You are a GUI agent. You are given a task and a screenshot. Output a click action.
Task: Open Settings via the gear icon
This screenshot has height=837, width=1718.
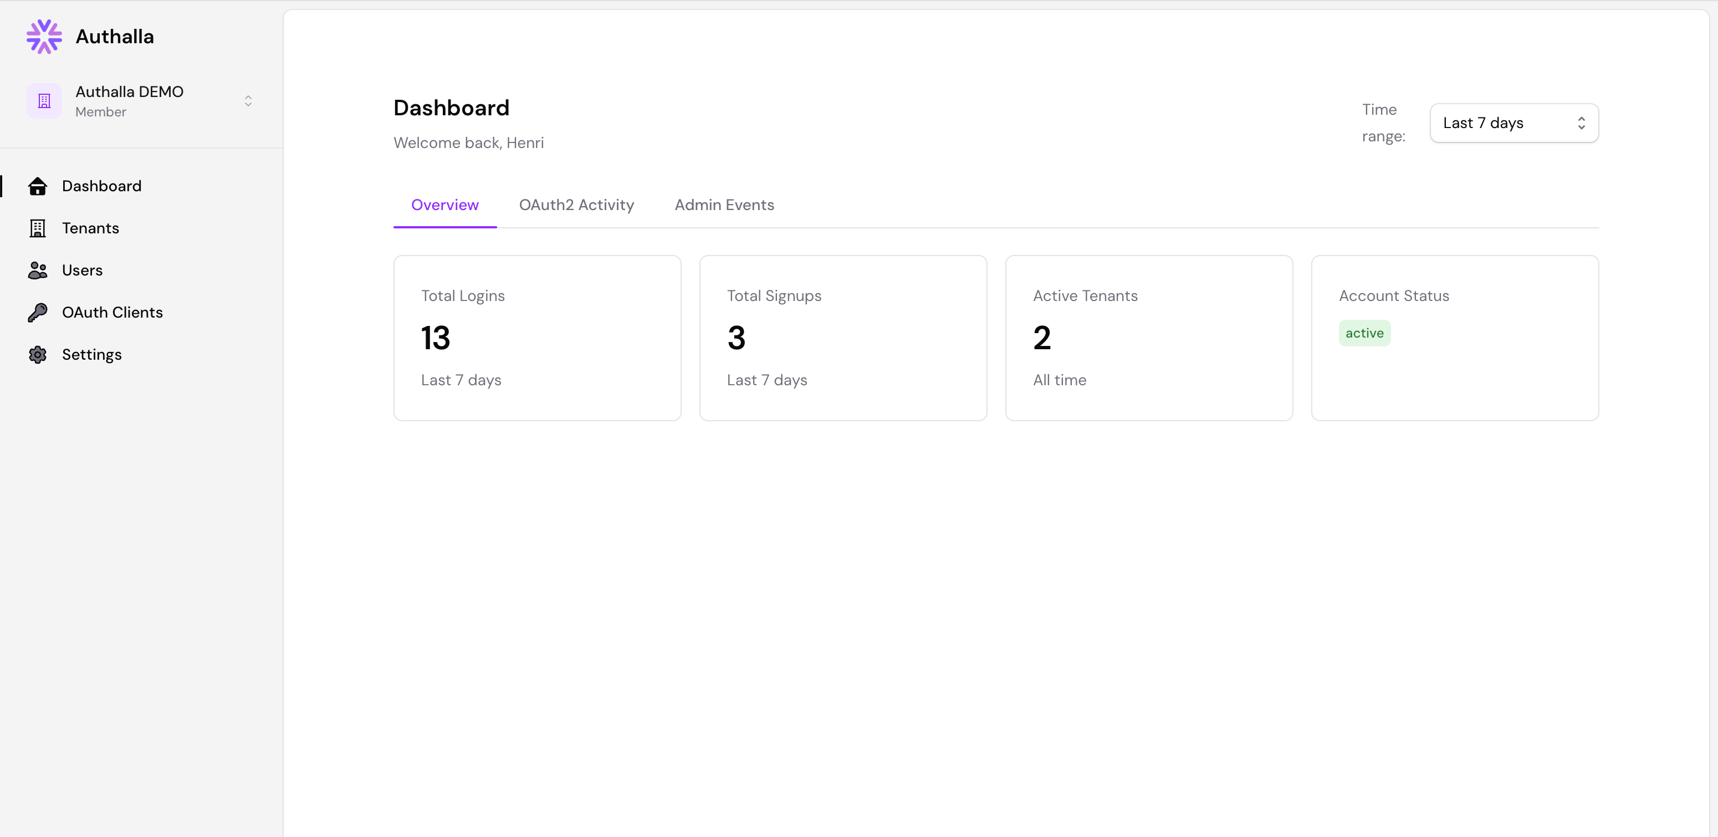[37, 354]
